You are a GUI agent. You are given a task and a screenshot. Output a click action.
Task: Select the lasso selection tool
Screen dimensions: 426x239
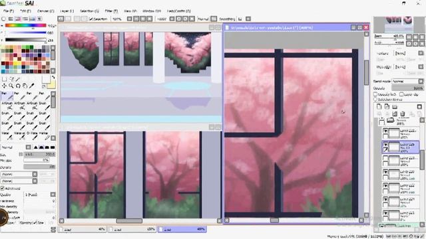pos(11,79)
